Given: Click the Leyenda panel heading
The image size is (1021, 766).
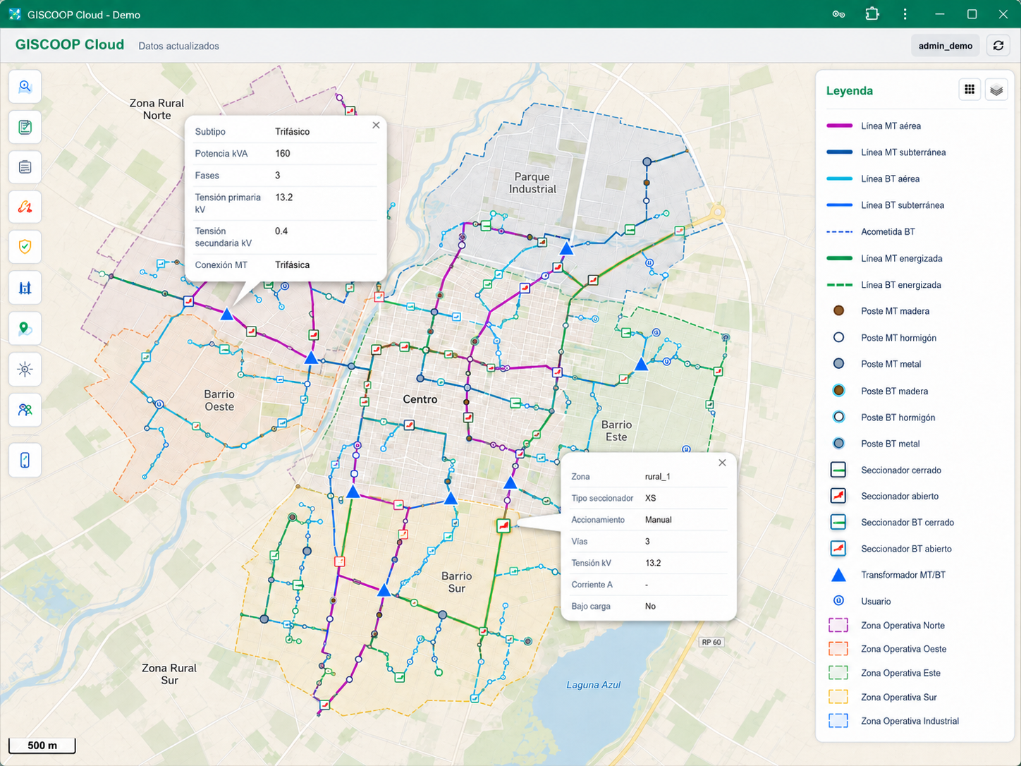Looking at the screenshot, I should tap(849, 90).
